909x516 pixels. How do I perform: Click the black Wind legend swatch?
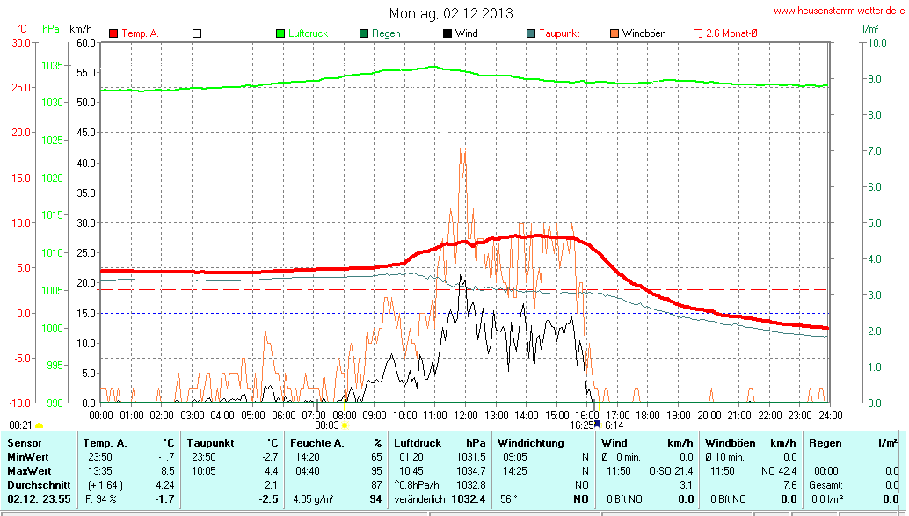[x=447, y=33]
